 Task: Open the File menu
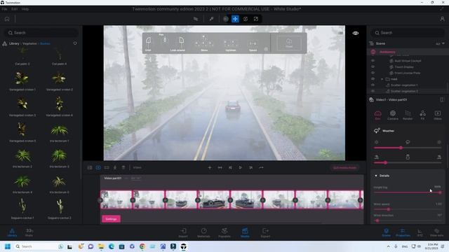click(x=4, y=9)
